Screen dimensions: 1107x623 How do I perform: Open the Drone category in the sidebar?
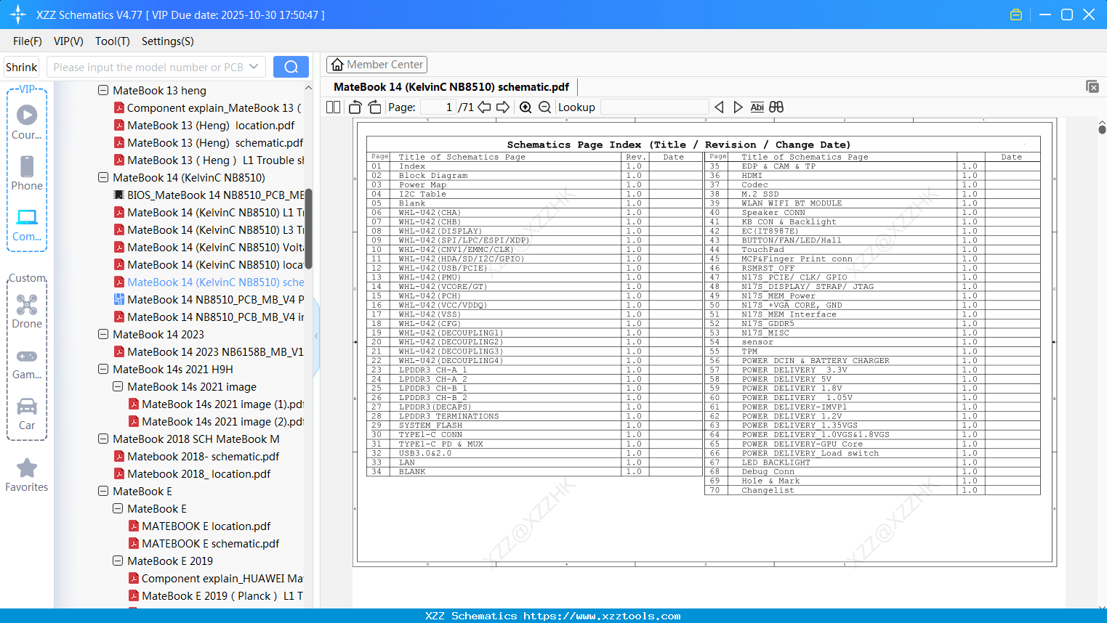(27, 311)
